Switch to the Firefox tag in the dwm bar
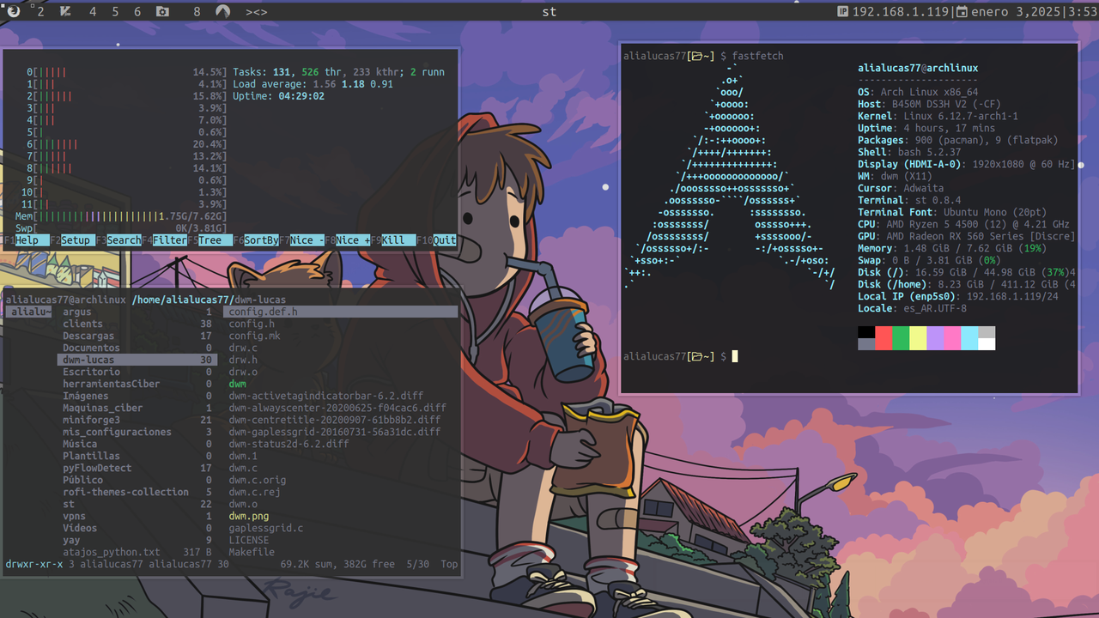The width and height of the screenshot is (1099, 618). pyautogui.click(x=13, y=11)
